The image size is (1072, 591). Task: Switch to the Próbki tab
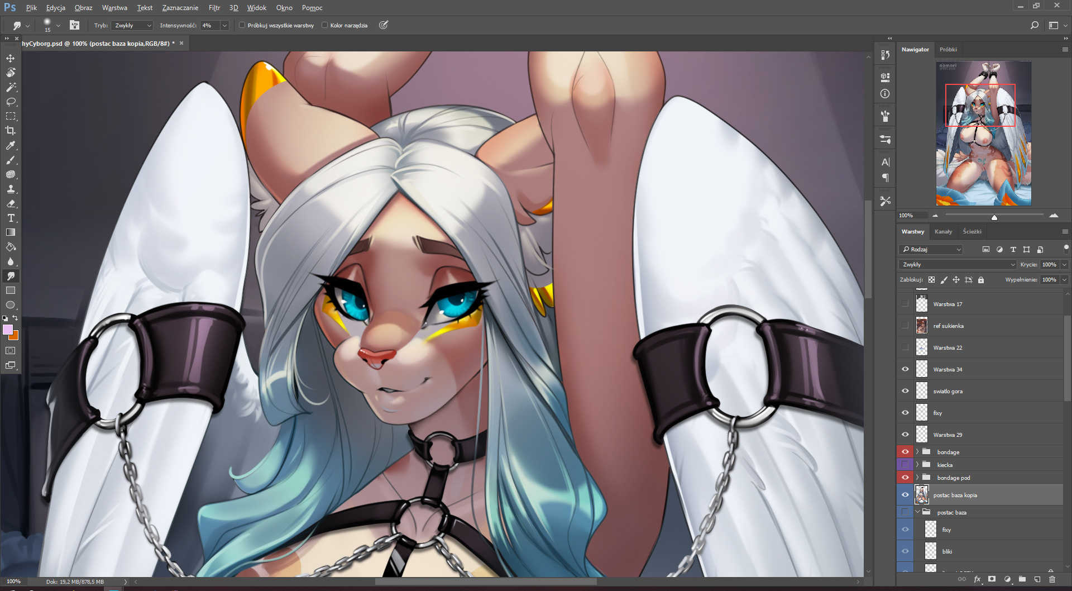coord(948,50)
